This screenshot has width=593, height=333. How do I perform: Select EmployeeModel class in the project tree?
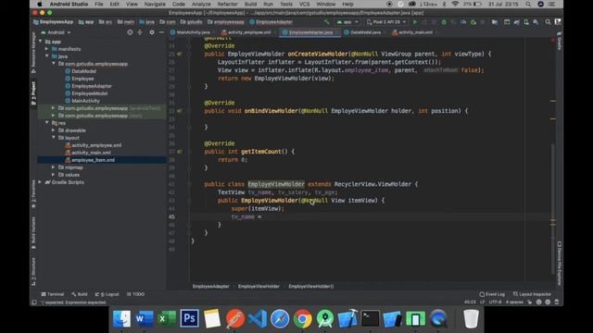pyautogui.click(x=90, y=93)
